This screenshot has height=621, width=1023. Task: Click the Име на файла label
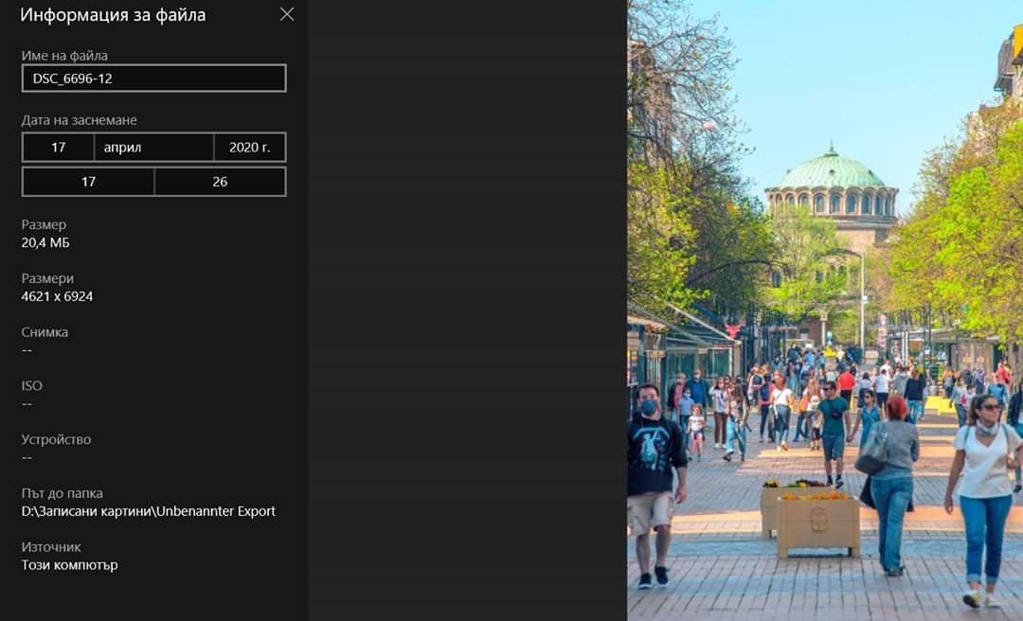coord(64,56)
